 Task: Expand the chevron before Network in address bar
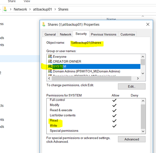(11, 9)
